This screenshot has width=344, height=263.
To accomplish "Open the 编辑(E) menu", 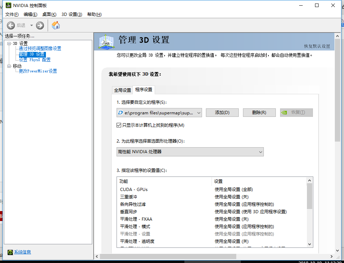I will tap(30, 14).
